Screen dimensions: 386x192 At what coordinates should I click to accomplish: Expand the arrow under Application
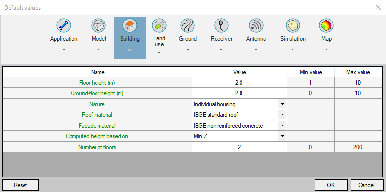[64, 50]
